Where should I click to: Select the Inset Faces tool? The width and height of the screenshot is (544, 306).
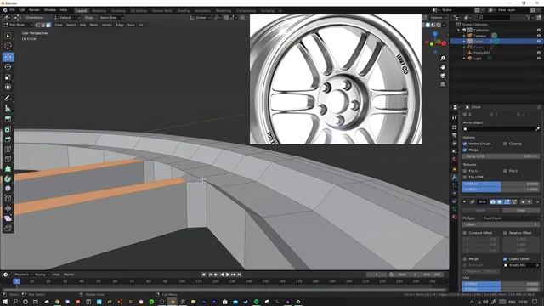[x=8, y=129]
